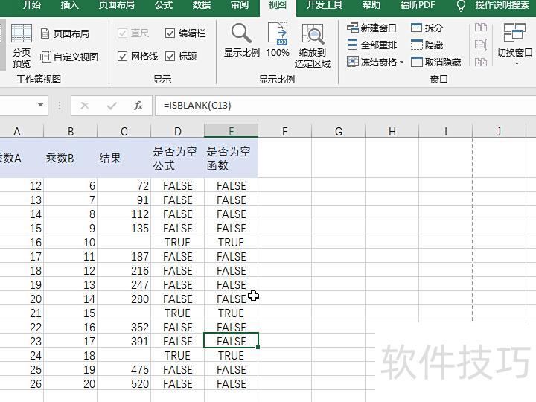This screenshot has width=536, height=402.
Task: Open Page Break Preview view
Action: (x=21, y=46)
